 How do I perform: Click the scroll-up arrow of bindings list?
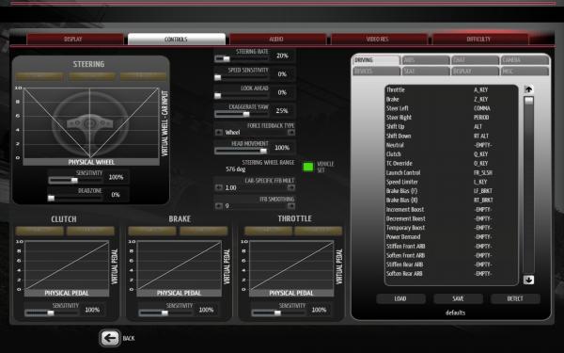[528, 89]
